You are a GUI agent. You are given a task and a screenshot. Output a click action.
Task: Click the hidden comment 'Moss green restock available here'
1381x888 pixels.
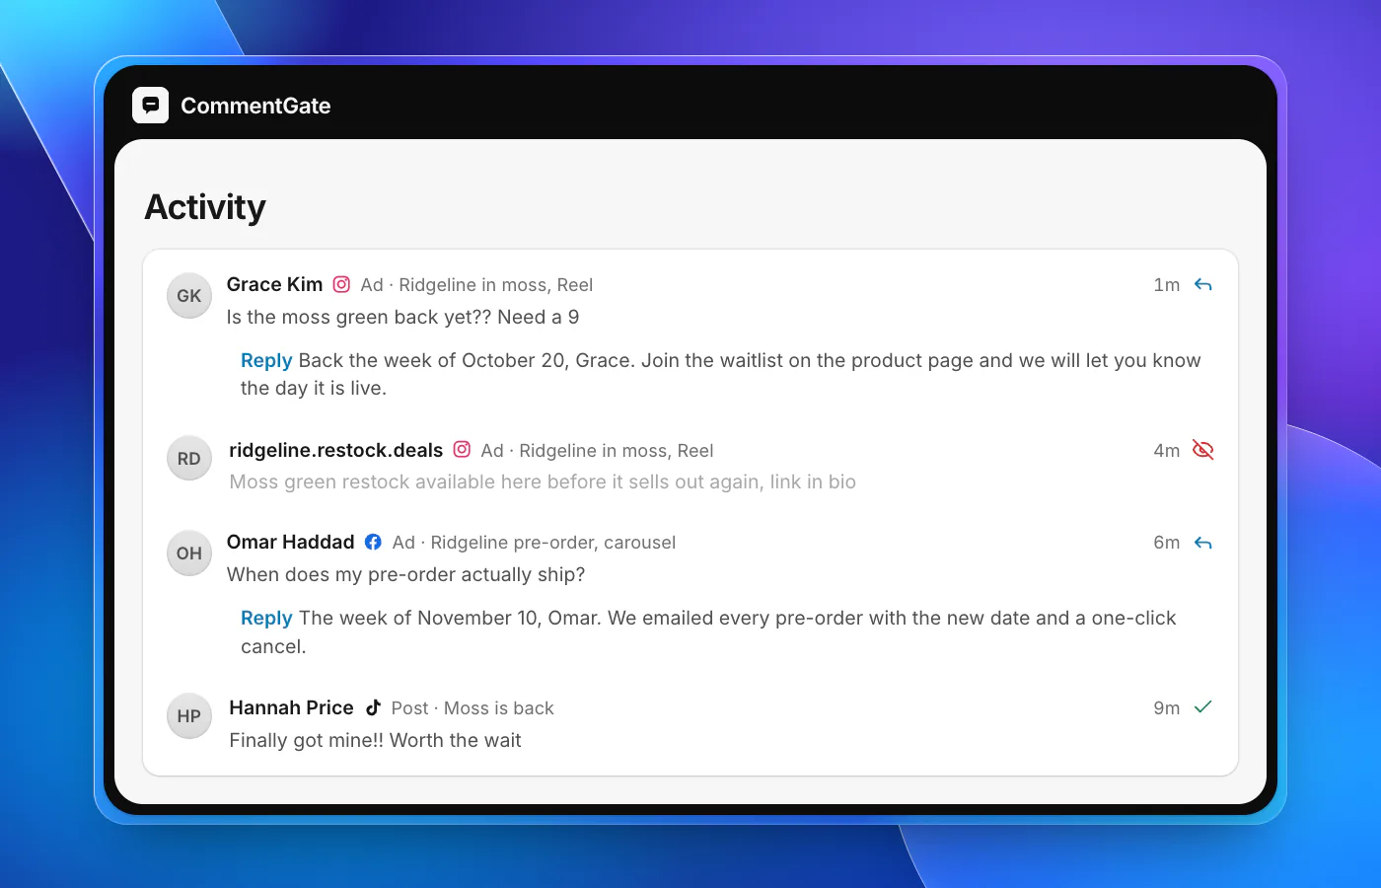click(x=543, y=481)
